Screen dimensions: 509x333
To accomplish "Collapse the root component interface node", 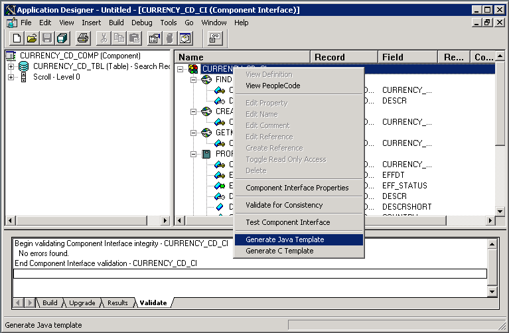I will click(180, 69).
